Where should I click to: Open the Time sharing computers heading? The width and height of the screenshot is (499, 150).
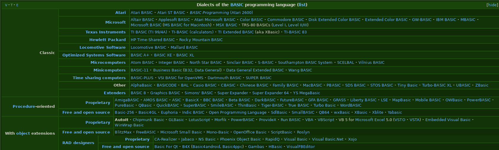click(x=99, y=78)
